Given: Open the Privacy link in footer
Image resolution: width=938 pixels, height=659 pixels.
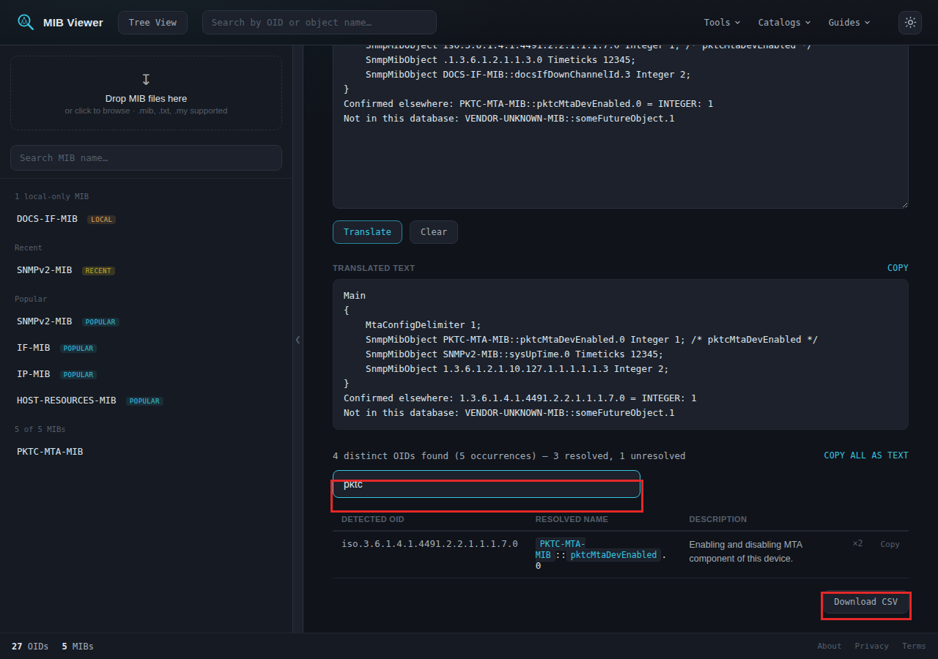Looking at the screenshot, I should pos(871,646).
